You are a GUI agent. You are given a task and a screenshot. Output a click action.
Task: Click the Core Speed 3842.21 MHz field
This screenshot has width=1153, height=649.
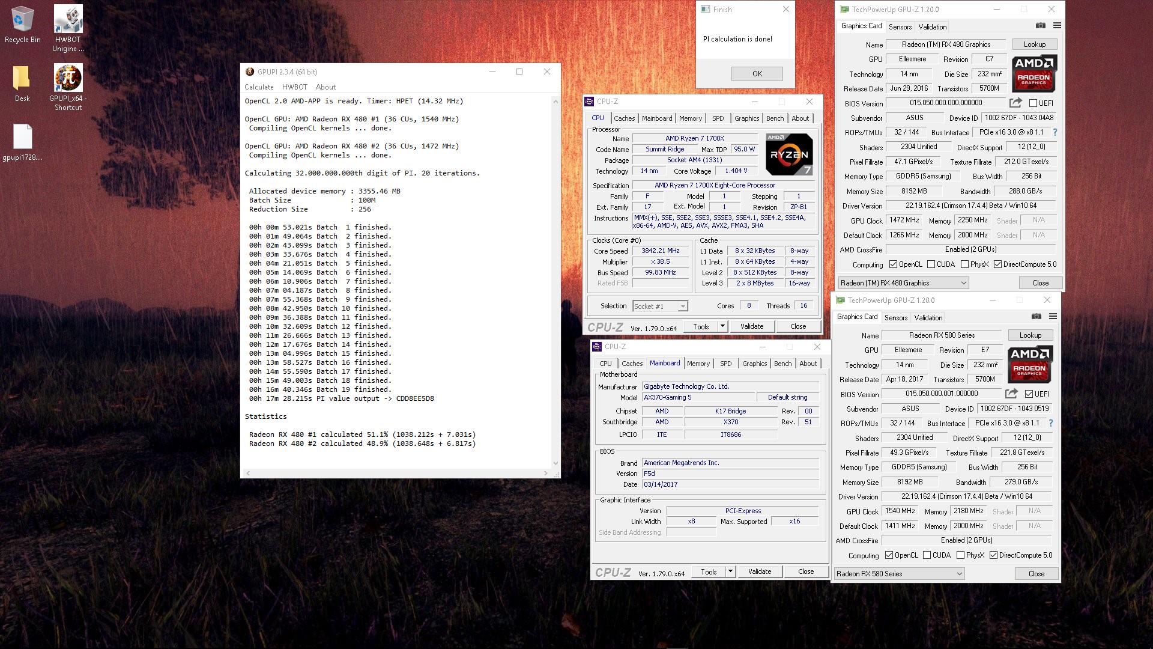660,251
